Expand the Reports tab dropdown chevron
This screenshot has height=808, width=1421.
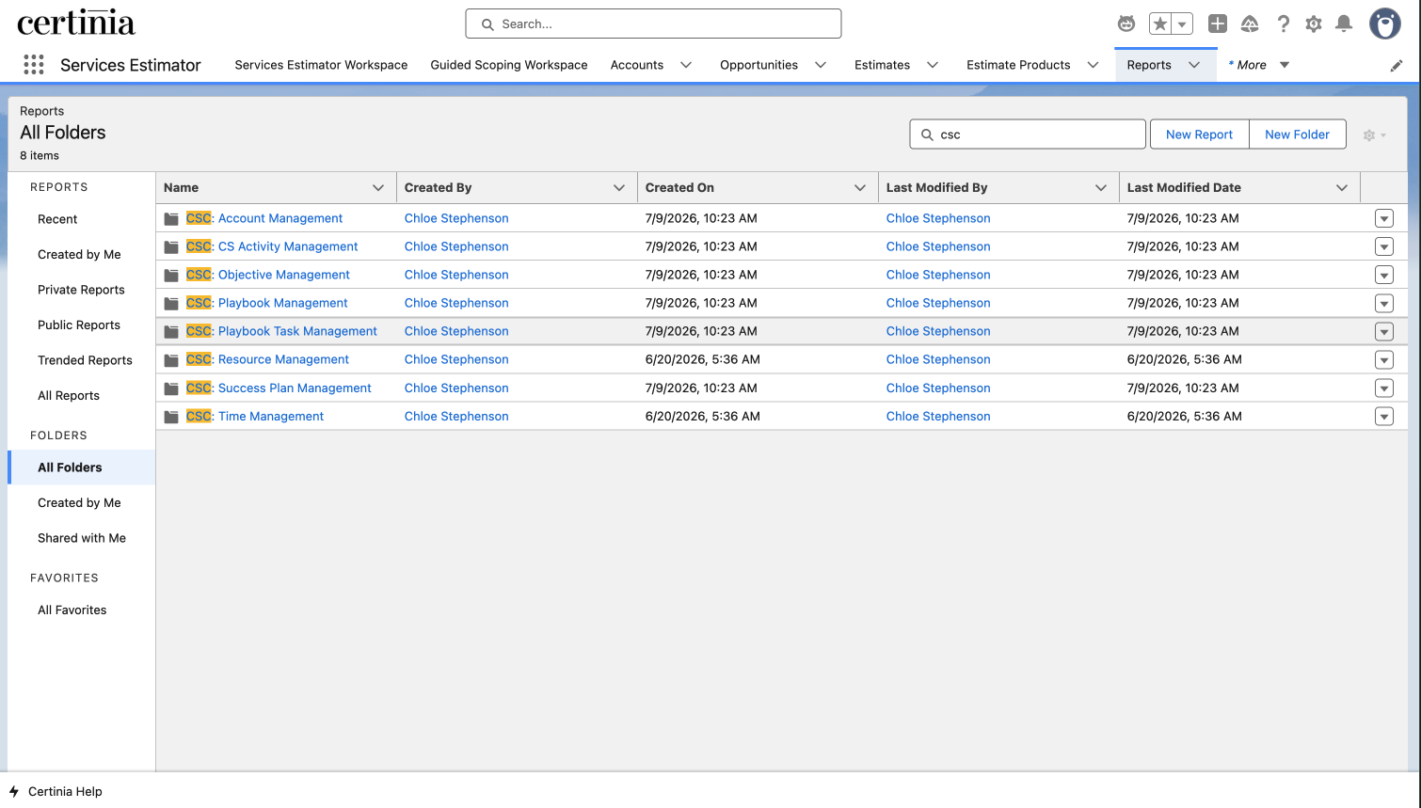(1194, 65)
